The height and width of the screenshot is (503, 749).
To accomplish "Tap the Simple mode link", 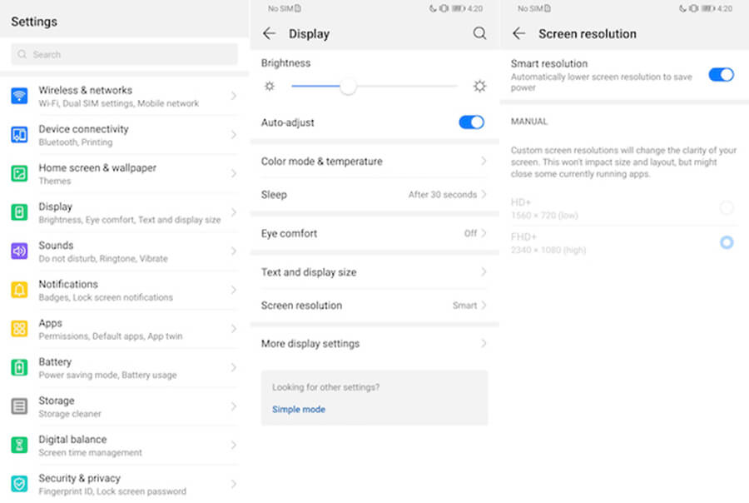I will (299, 410).
